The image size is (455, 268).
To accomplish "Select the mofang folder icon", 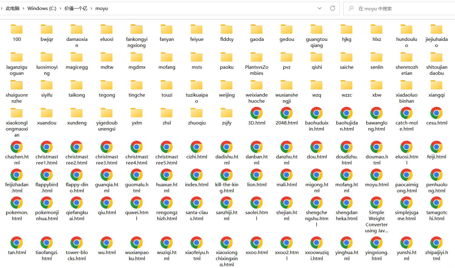I will click(x=167, y=57).
